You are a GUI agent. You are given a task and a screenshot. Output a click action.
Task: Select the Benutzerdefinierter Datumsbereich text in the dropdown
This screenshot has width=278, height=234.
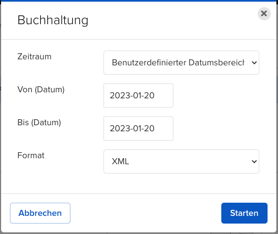178,63
